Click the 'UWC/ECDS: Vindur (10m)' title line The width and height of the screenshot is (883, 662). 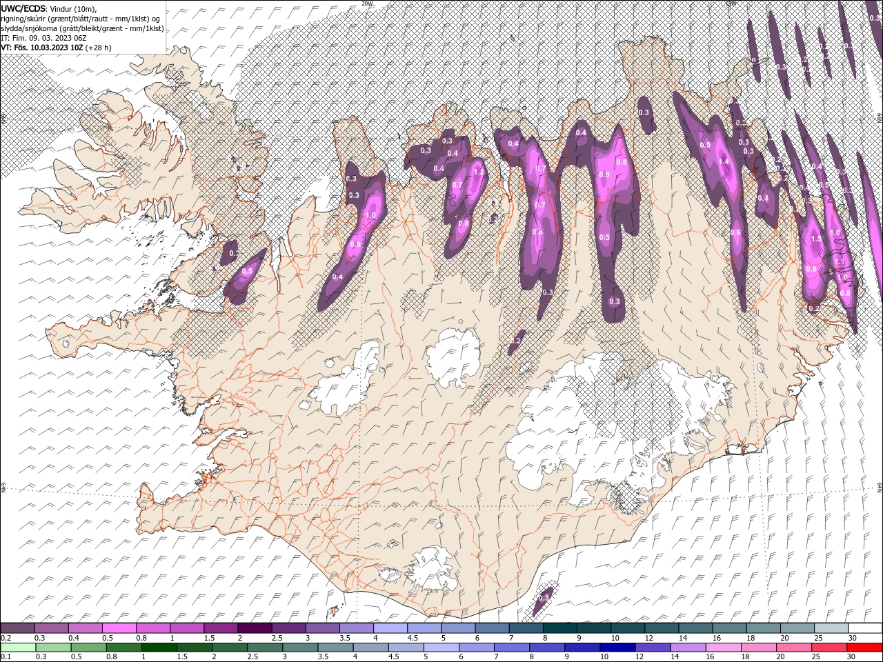point(49,8)
